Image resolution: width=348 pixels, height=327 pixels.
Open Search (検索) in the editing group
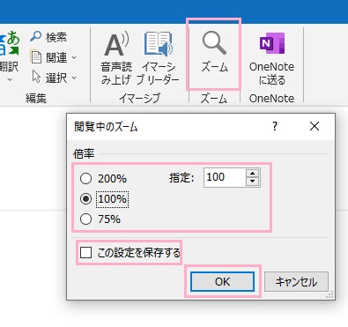tap(48, 37)
